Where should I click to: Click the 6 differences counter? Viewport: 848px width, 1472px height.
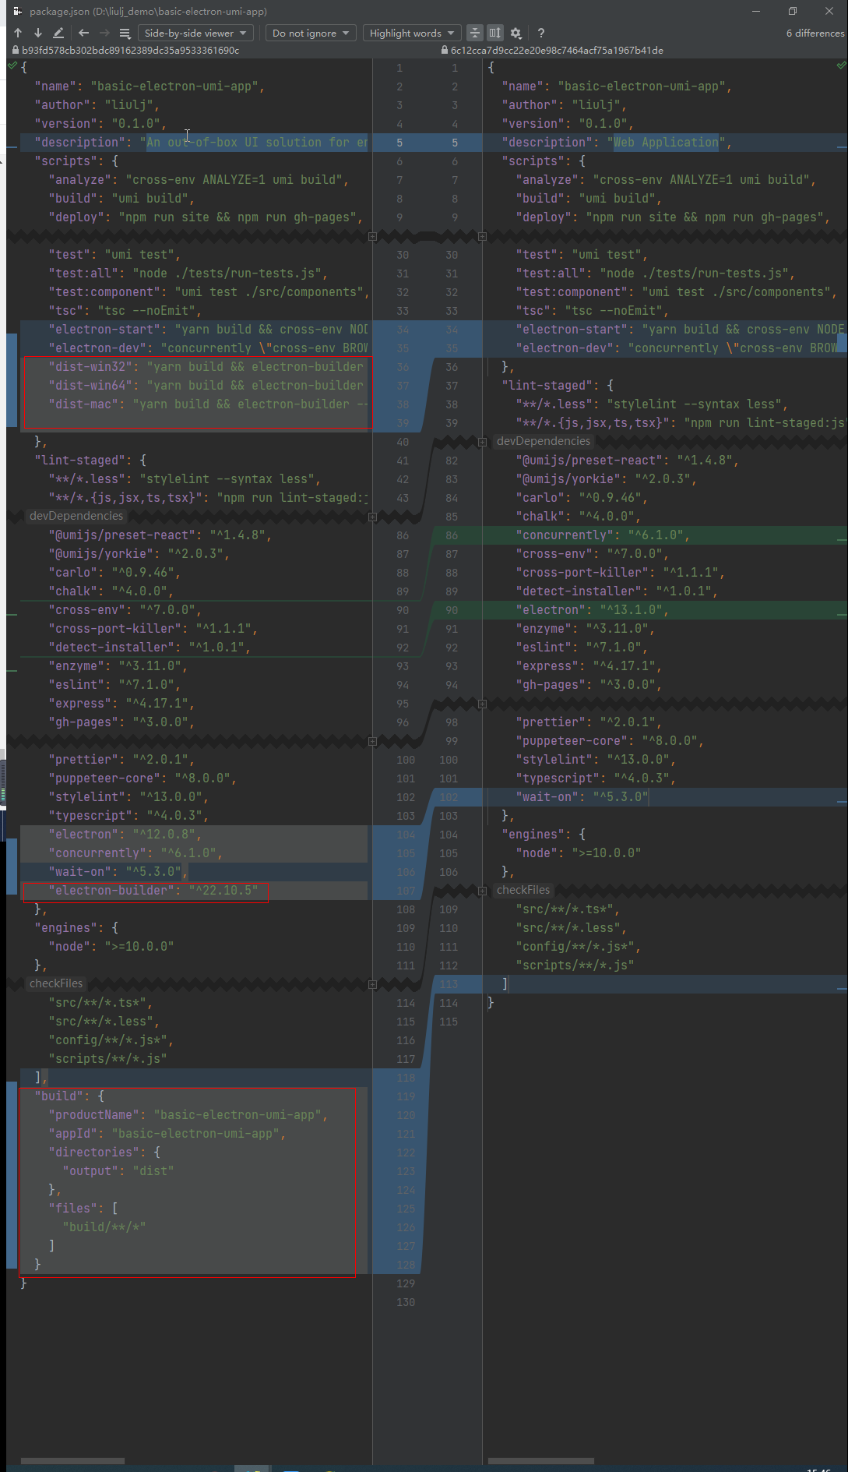[x=815, y=33]
